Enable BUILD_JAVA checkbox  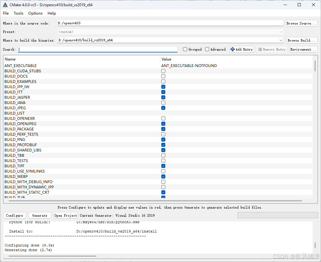[163, 103]
